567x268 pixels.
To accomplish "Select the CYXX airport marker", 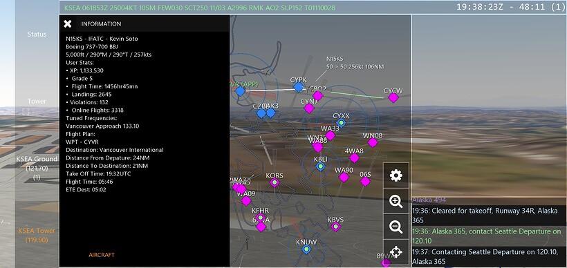I will pyautogui.click(x=341, y=123).
